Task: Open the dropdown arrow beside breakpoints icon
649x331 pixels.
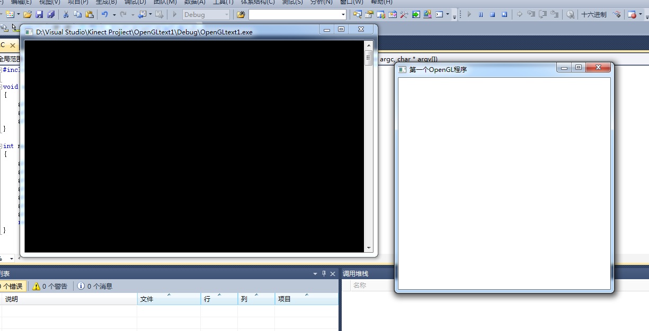Action: [x=641, y=14]
